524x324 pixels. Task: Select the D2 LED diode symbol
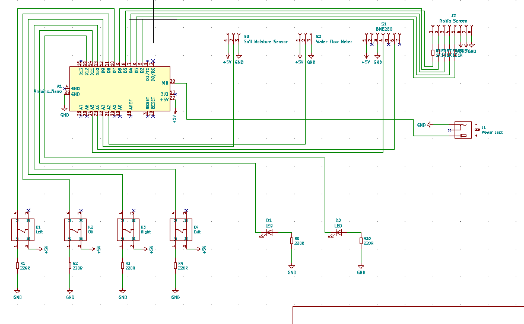click(x=338, y=233)
